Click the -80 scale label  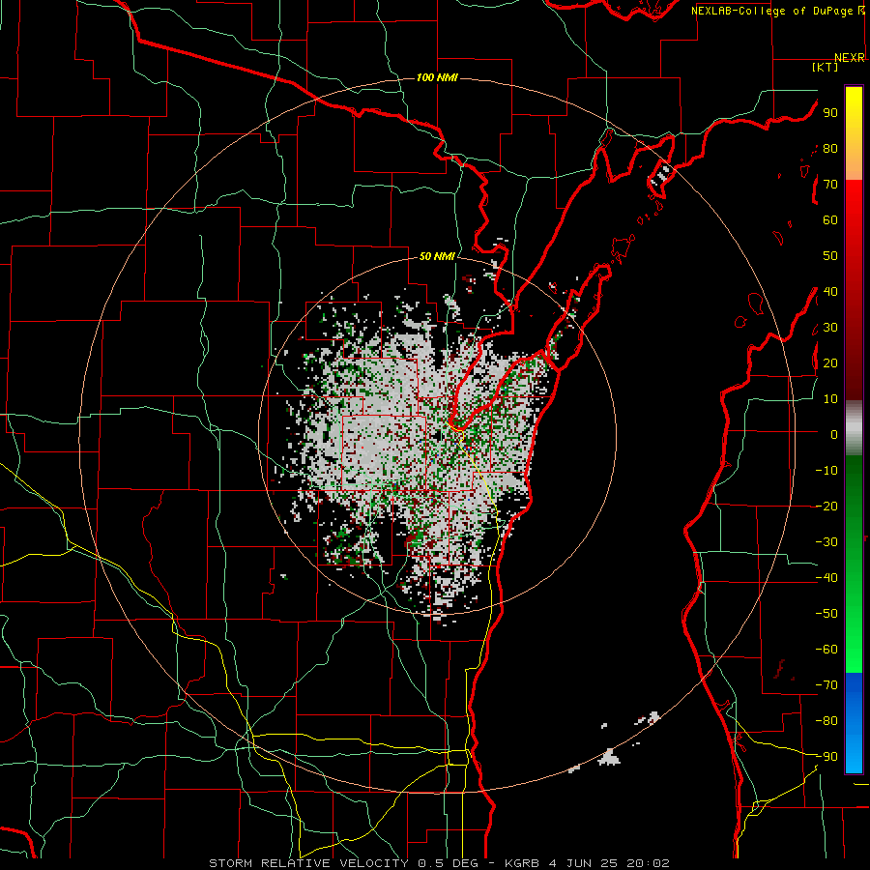826,721
